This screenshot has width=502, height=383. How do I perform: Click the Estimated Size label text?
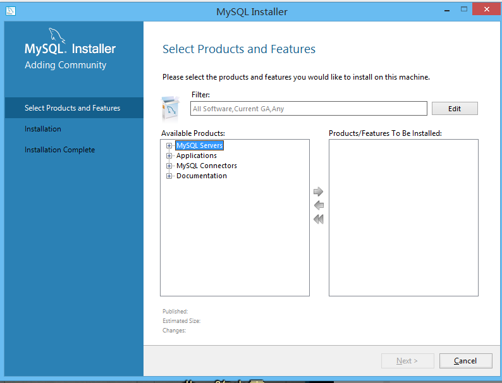coord(181,321)
